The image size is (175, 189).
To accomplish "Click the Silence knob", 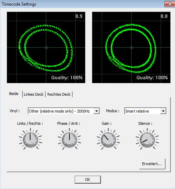I will click(x=147, y=140).
